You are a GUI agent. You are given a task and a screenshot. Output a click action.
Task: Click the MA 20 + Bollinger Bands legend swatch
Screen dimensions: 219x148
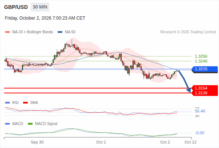[x=7, y=32]
